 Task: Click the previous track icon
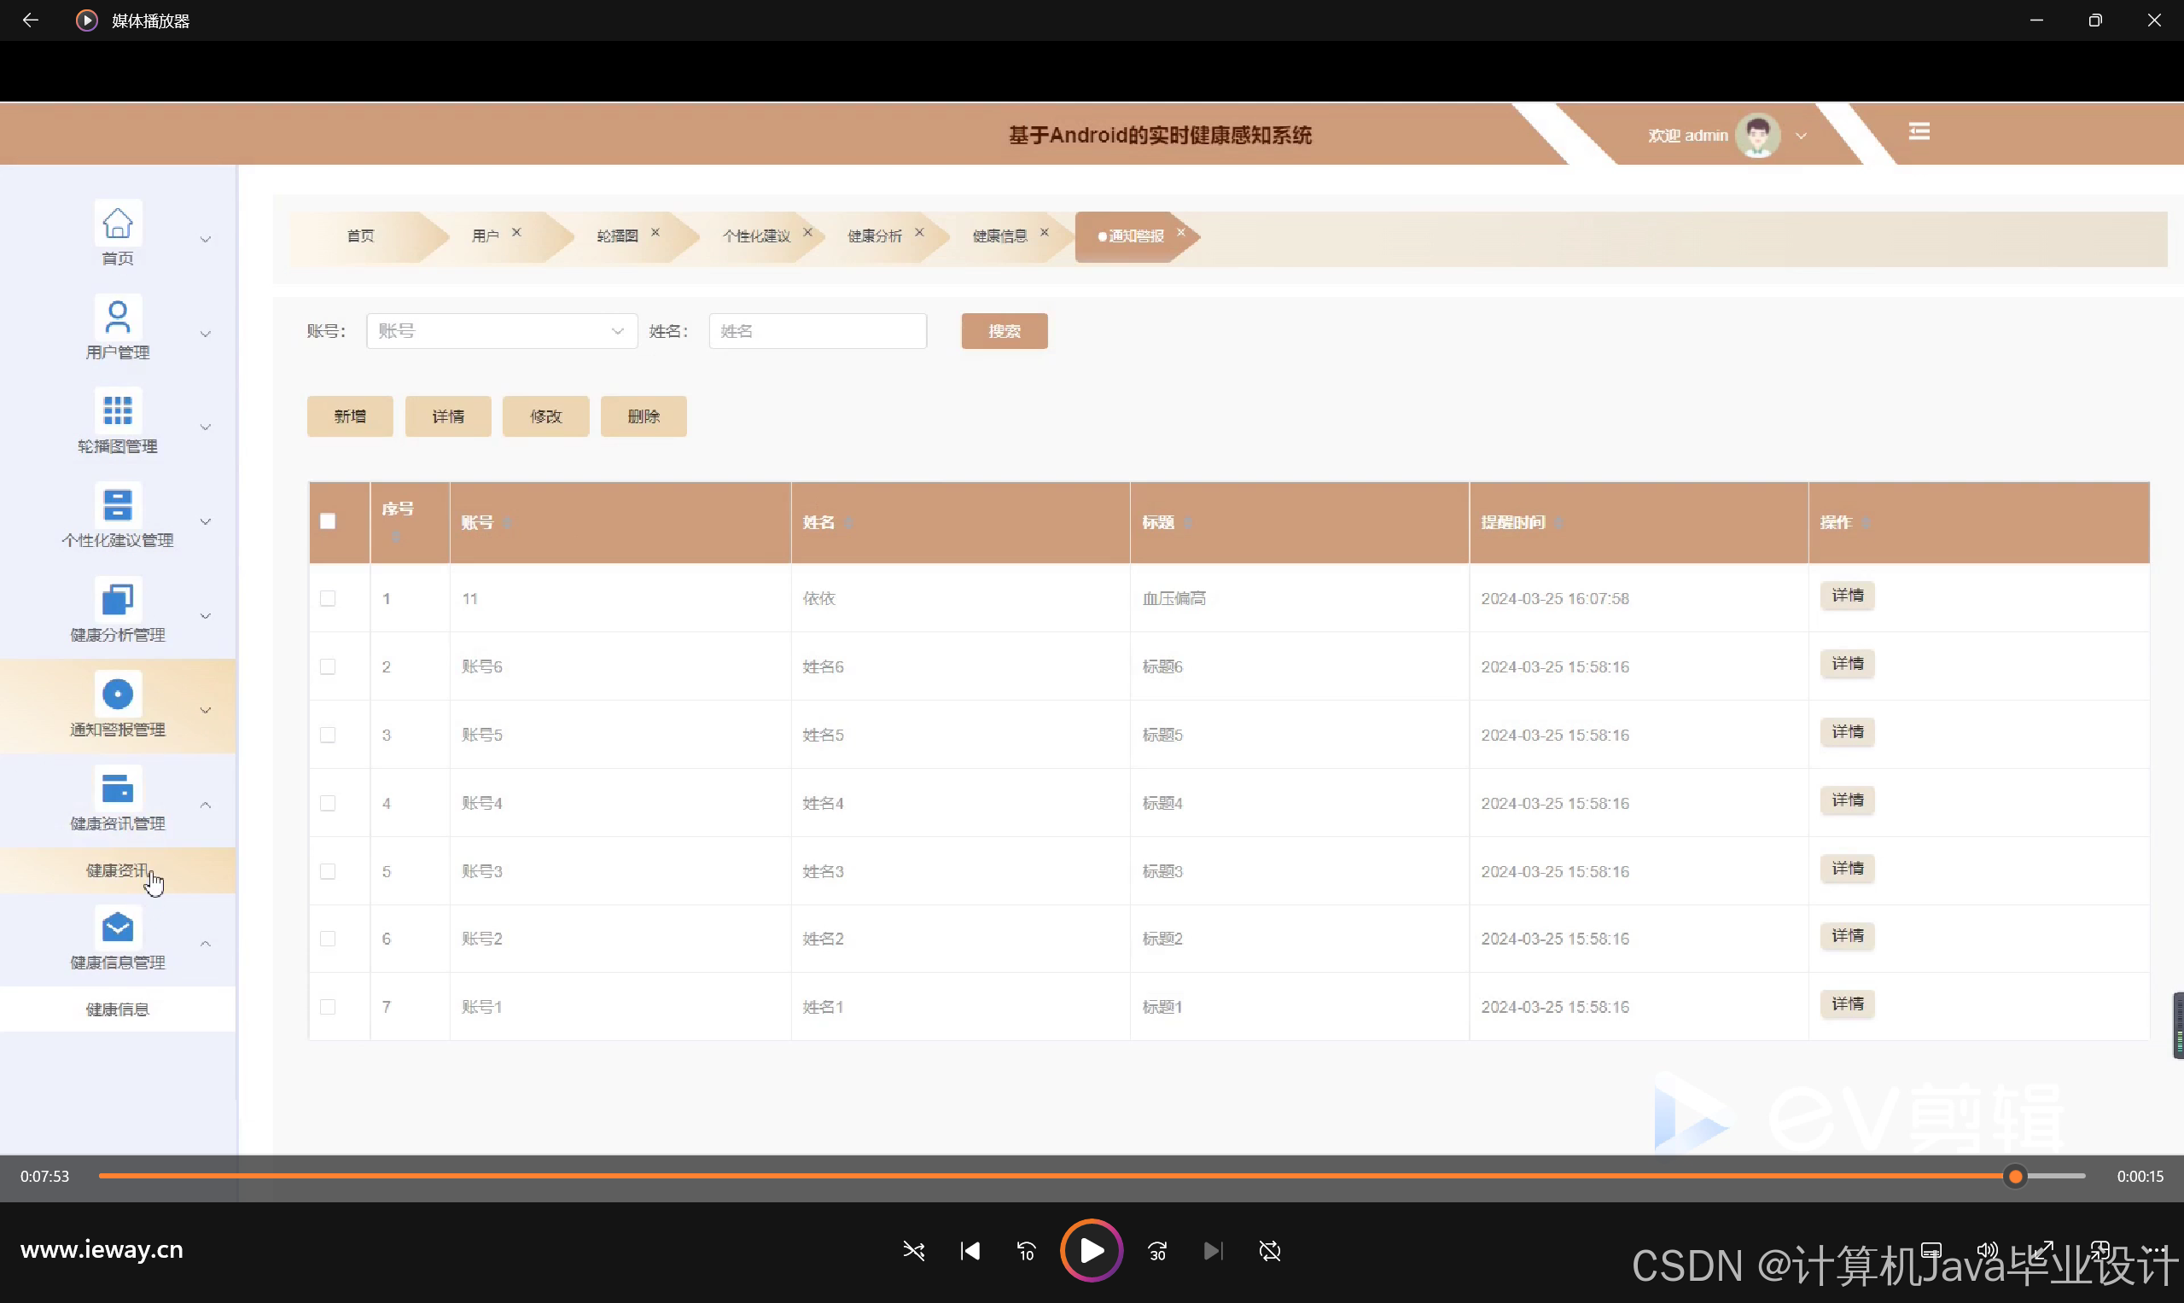click(970, 1250)
